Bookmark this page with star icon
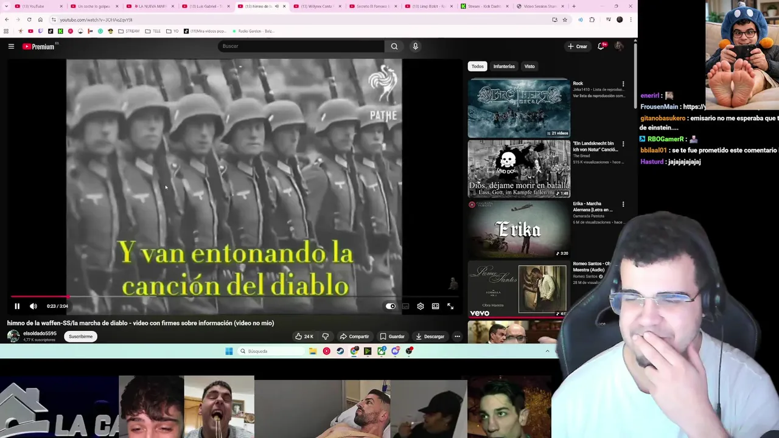779x438 pixels. click(x=565, y=19)
